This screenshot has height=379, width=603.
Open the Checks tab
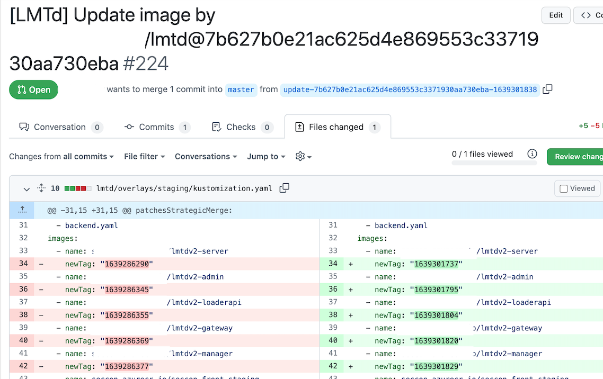tap(242, 127)
